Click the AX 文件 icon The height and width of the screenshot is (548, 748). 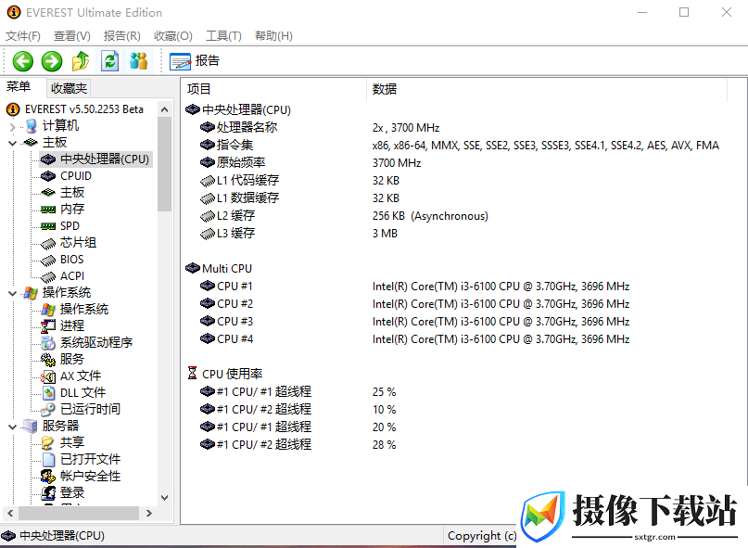(48, 376)
